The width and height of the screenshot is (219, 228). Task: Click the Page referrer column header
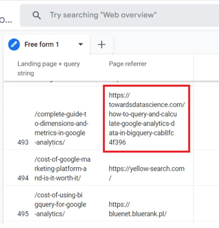128,64
